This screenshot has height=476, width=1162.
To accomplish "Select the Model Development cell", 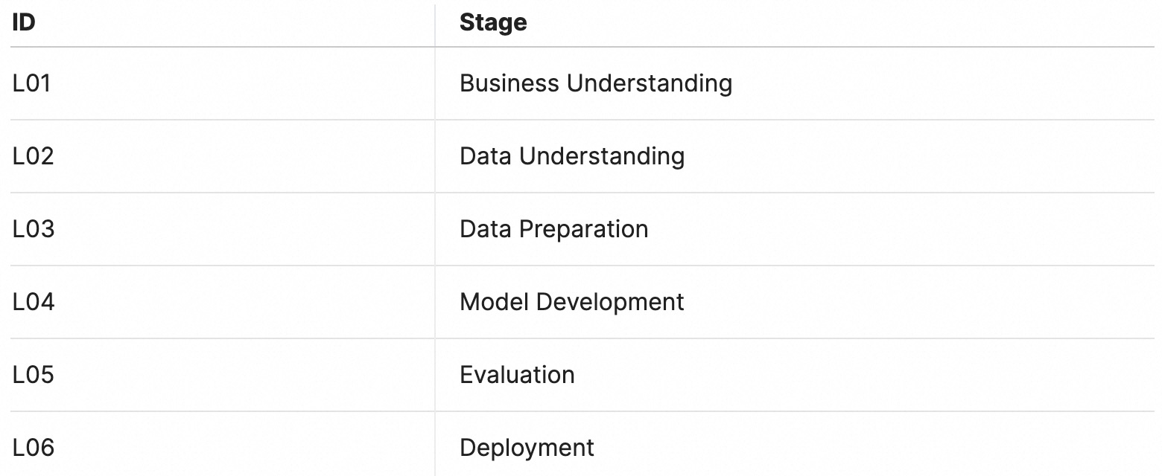I will click(795, 302).
